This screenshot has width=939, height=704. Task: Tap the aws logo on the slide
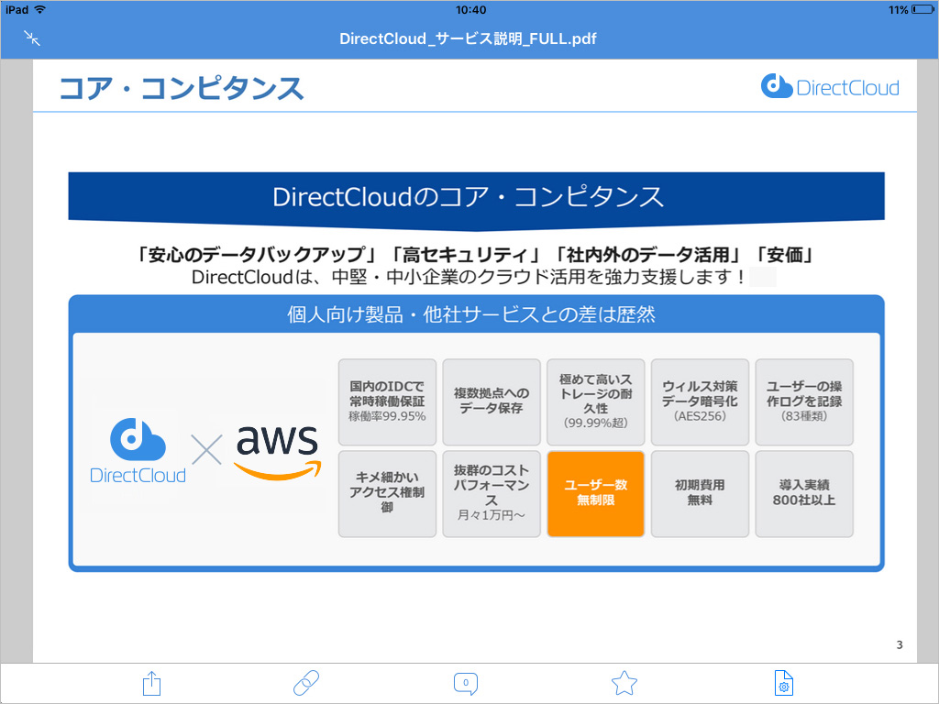(277, 452)
